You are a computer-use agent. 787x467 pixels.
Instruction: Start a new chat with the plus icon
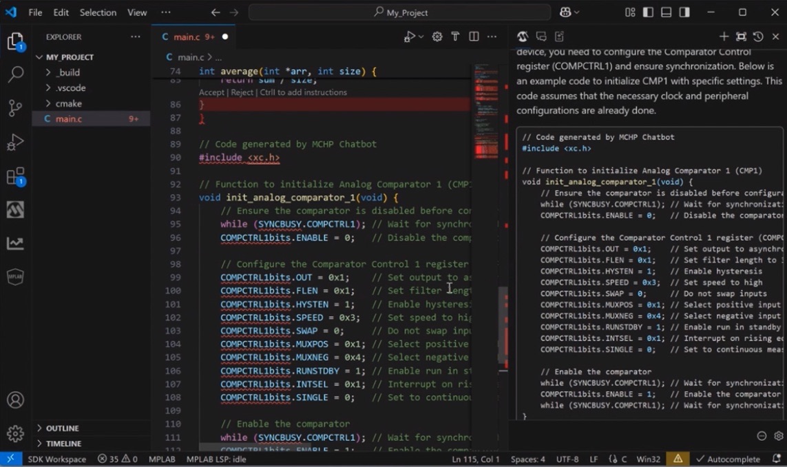pos(724,36)
